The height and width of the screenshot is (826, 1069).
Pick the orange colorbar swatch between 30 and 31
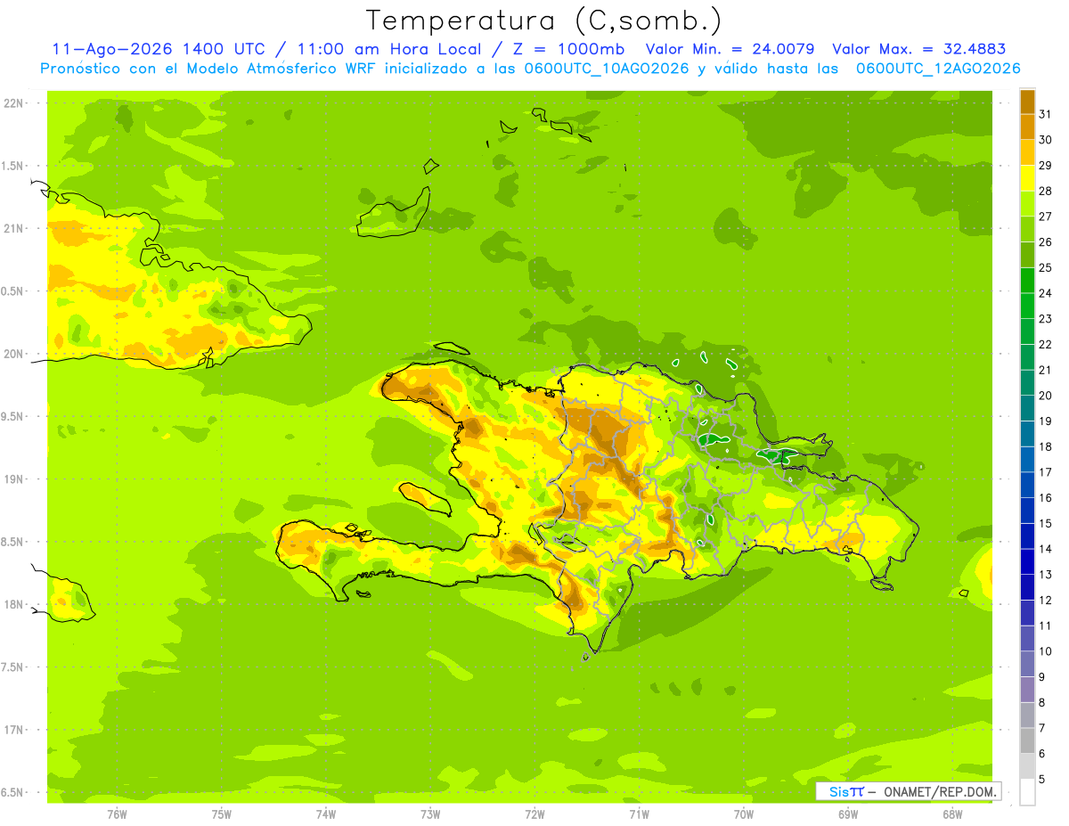1027,127
